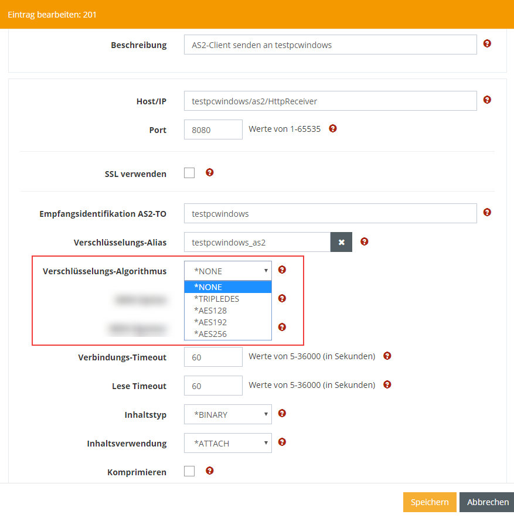
Task: Click help icon next to Komprimieren checkbox
Action: pyautogui.click(x=210, y=471)
